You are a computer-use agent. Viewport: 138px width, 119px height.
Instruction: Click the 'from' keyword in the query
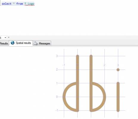coord(20,4)
